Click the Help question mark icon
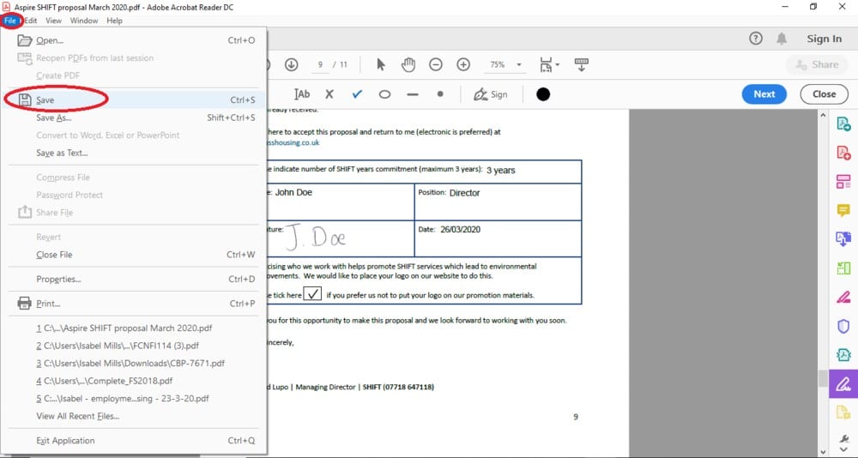 click(756, 39)
